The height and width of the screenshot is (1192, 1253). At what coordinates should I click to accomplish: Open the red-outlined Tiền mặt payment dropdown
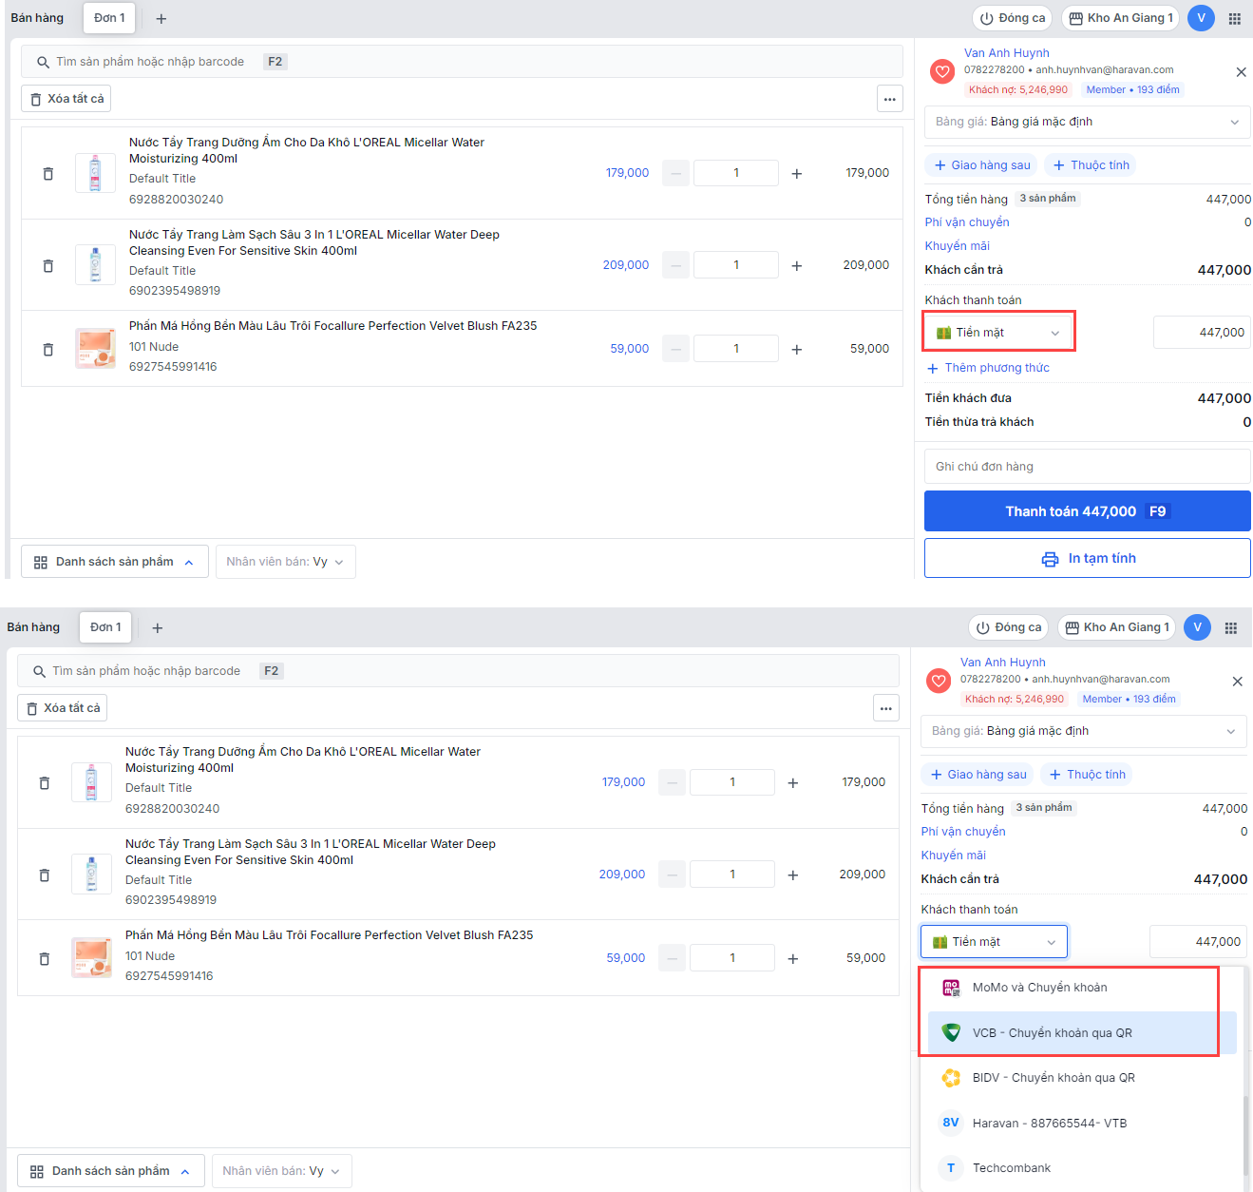(x=998, y=333)
